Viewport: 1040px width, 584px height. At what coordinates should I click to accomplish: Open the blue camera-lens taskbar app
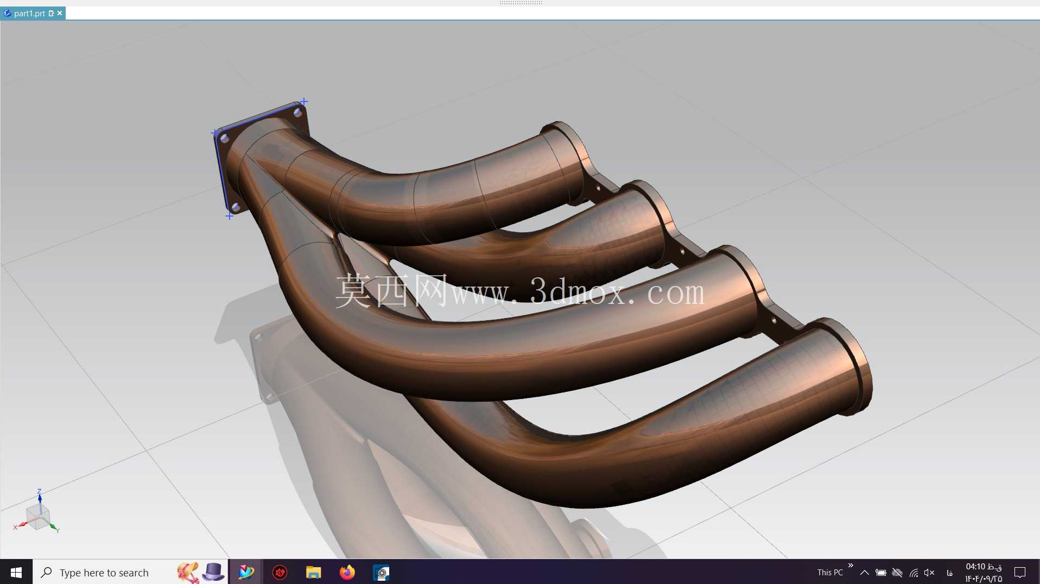381,572
